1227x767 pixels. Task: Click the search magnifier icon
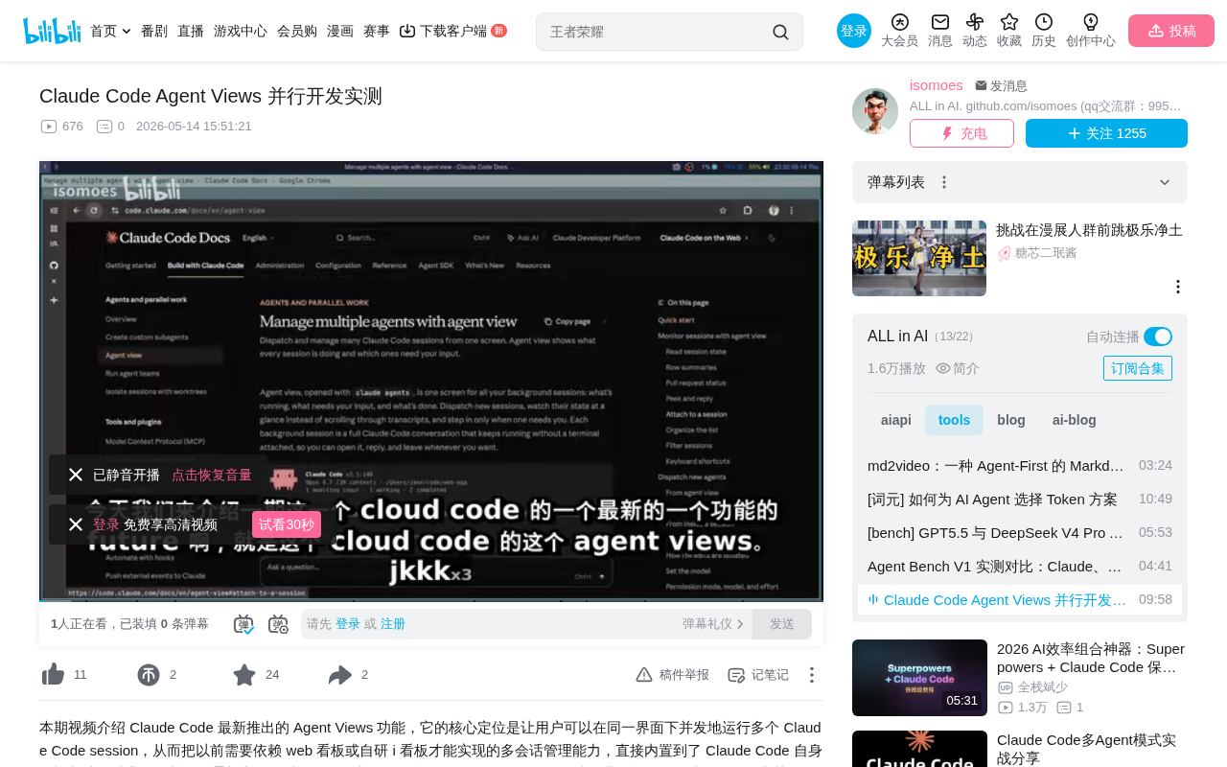click(780, 32)
